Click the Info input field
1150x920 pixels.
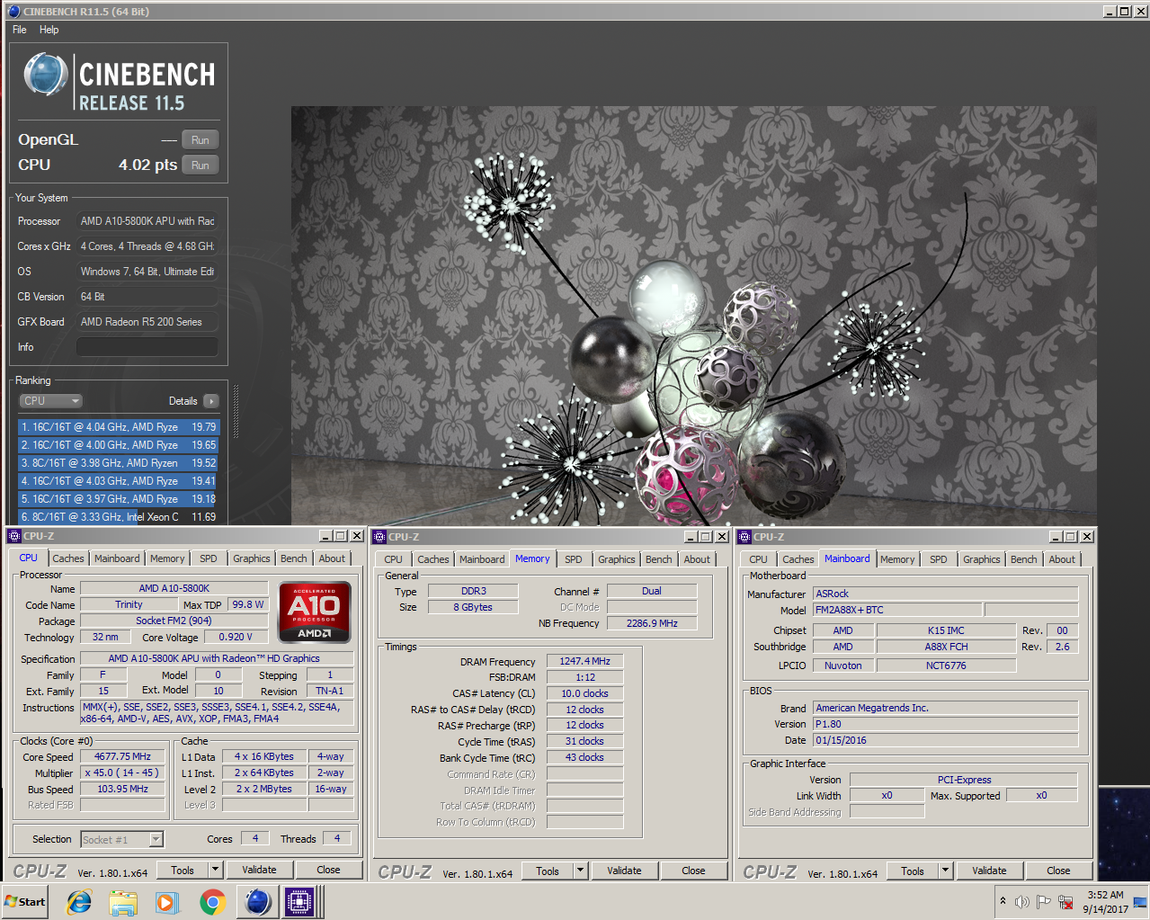pyautogui.click(x=147, y=347)
